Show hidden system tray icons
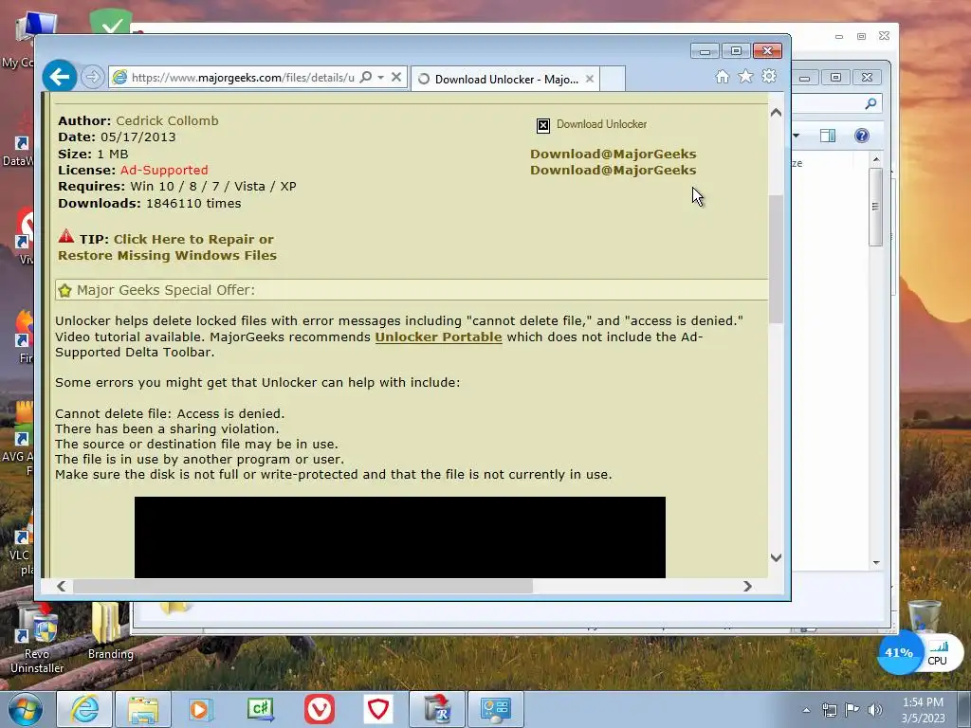This screenshot has height=728, width=971. (806, 710)
